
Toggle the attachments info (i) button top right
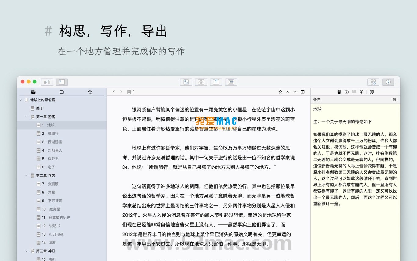tap(388, 82)
